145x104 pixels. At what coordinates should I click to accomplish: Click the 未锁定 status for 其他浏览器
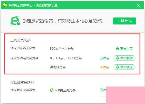[x=104, y=67]
